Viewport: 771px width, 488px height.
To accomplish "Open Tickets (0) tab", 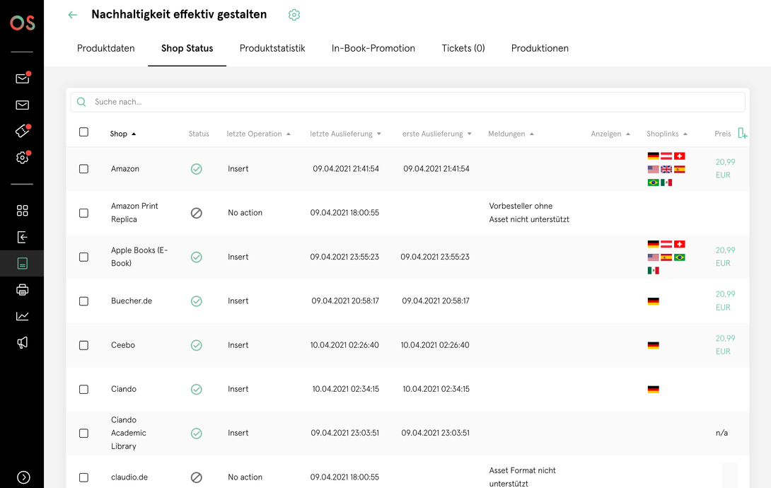I will pos(463,48).
